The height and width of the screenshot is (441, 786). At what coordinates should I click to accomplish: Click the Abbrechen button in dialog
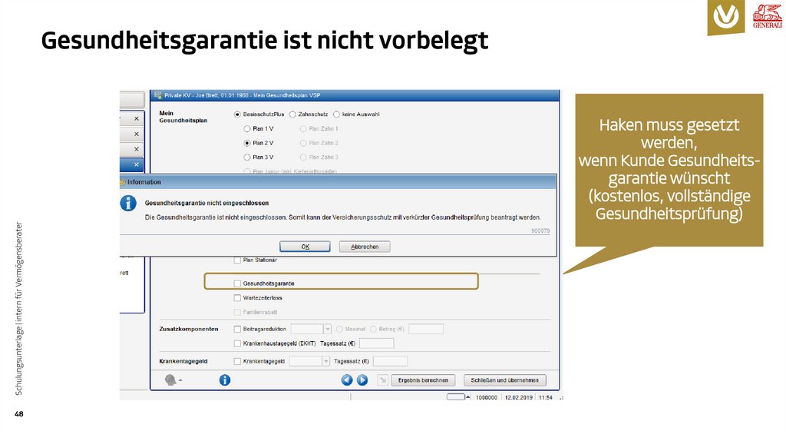point(365,247)
